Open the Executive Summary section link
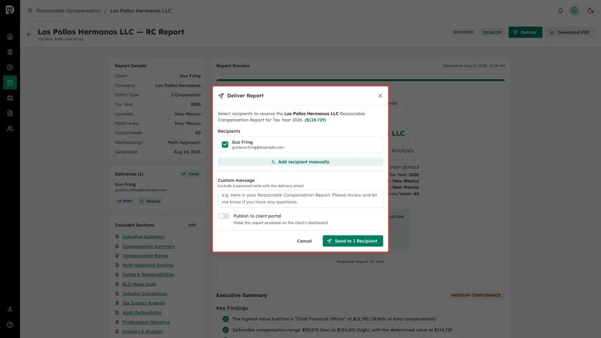 pos(143,237)
